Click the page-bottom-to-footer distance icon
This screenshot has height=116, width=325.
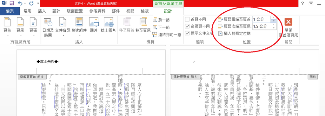[221, 27]
